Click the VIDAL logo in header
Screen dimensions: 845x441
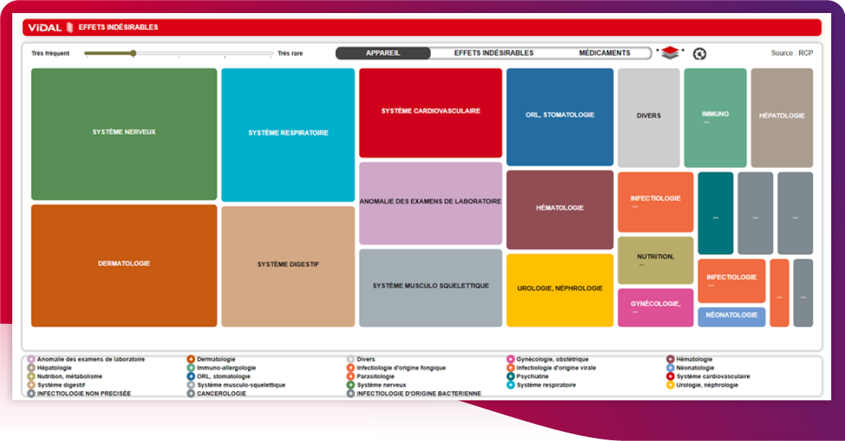(45, 28)
